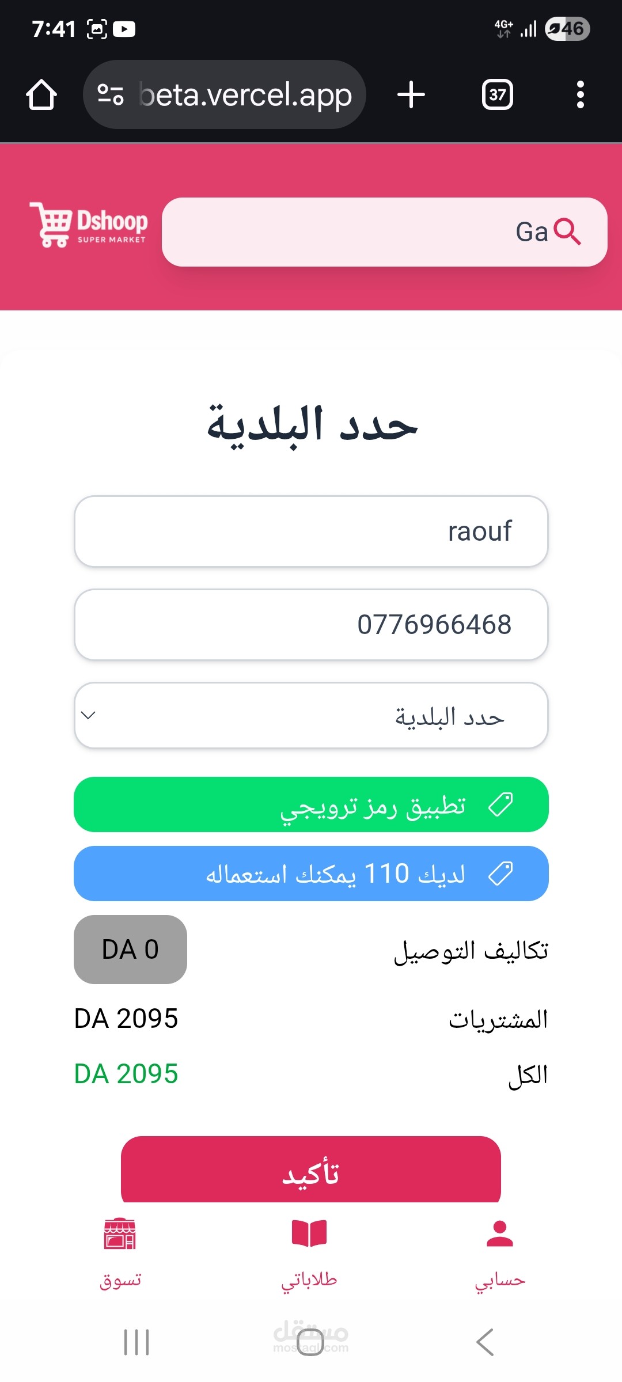Tap the Android recent apps button

(x=137, y=1342)
